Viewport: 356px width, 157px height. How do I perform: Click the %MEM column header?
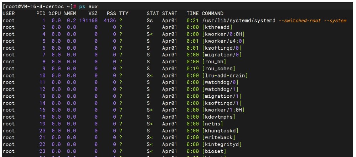tap(70, 13)
